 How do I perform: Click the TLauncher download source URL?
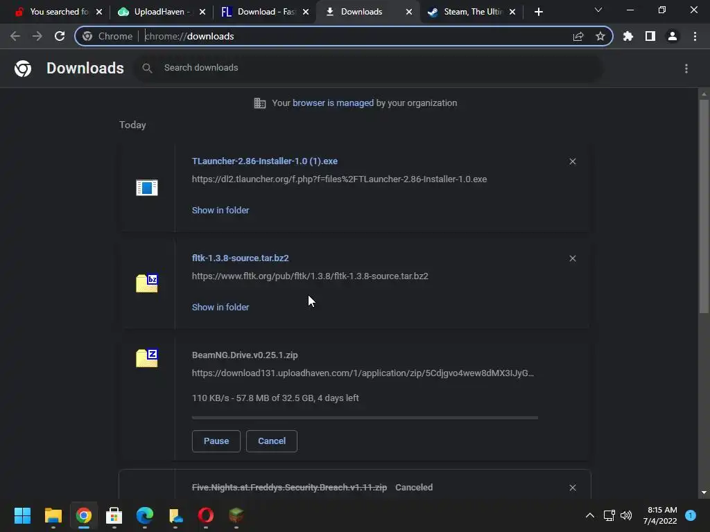(x=339, y=179)
